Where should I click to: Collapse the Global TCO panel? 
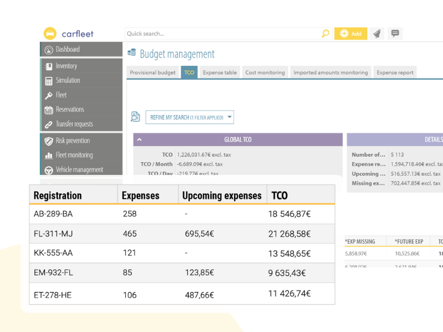pyautogui.click(x=140, y=140)
